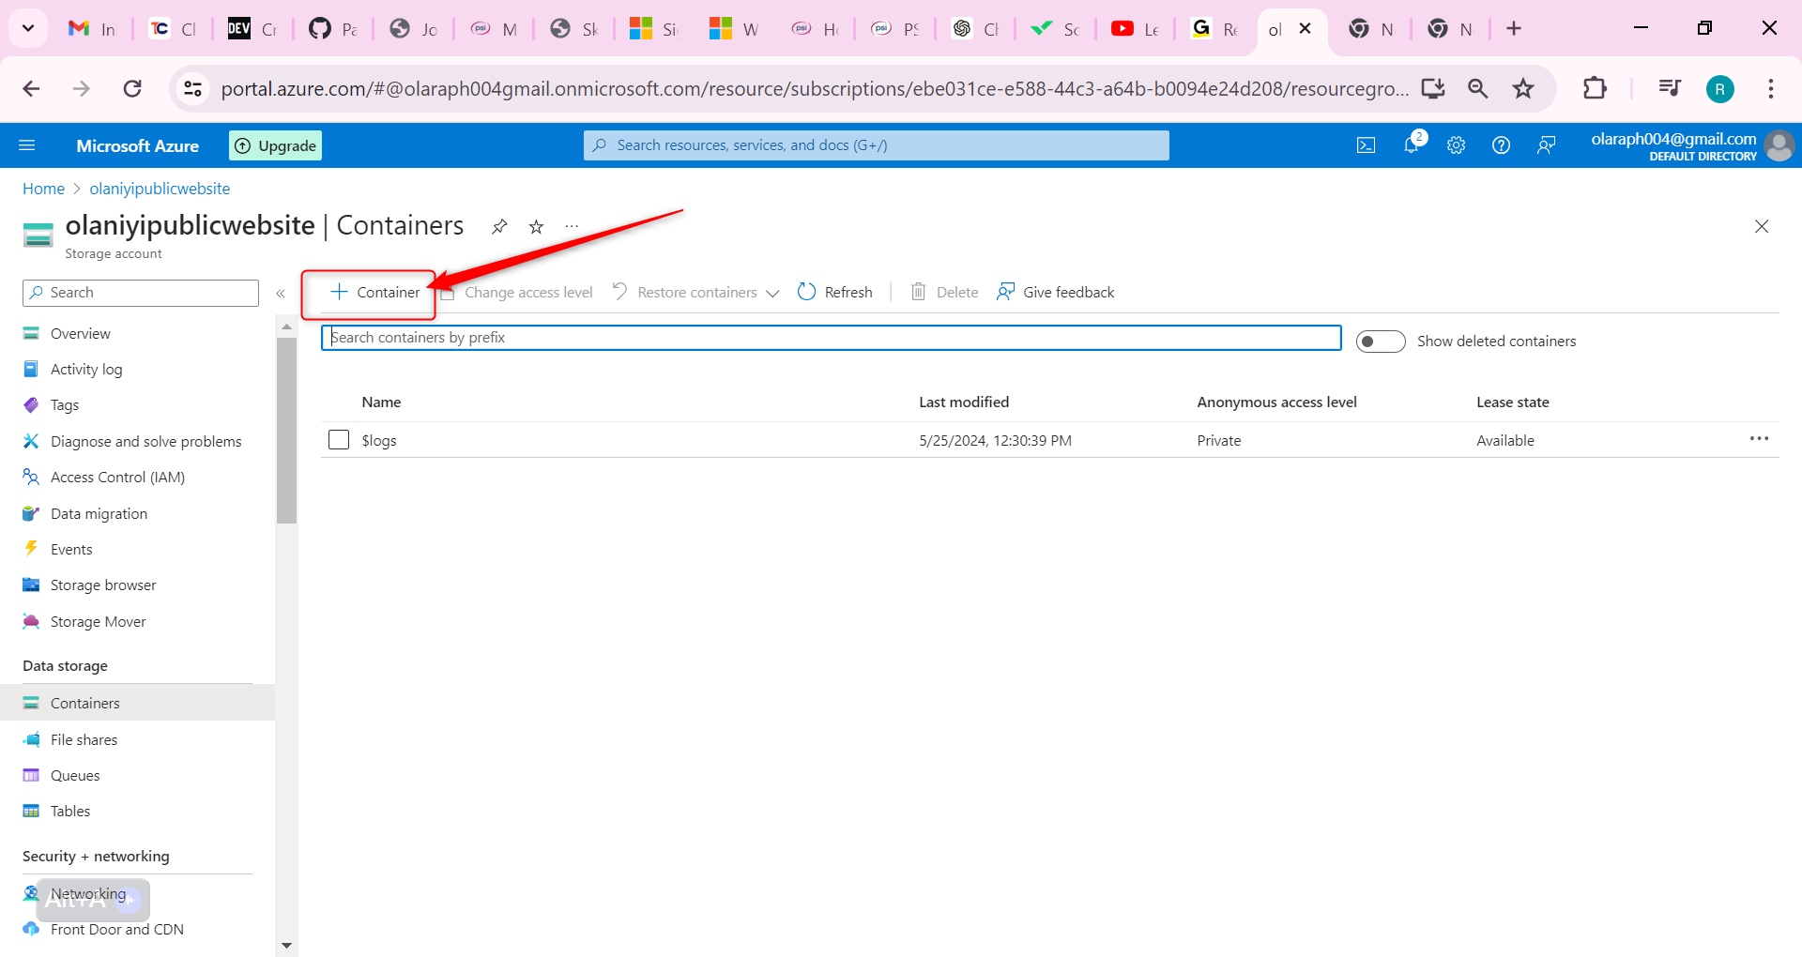The image size is (1802, 957).
Task: Sort by Lease state column
Action: [x=1513, y=403]
